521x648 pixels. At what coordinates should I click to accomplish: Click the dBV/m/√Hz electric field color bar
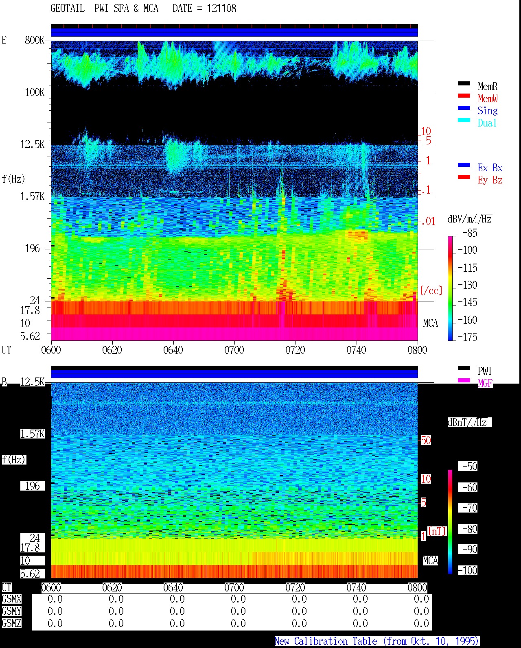click(x=450, y=288)
